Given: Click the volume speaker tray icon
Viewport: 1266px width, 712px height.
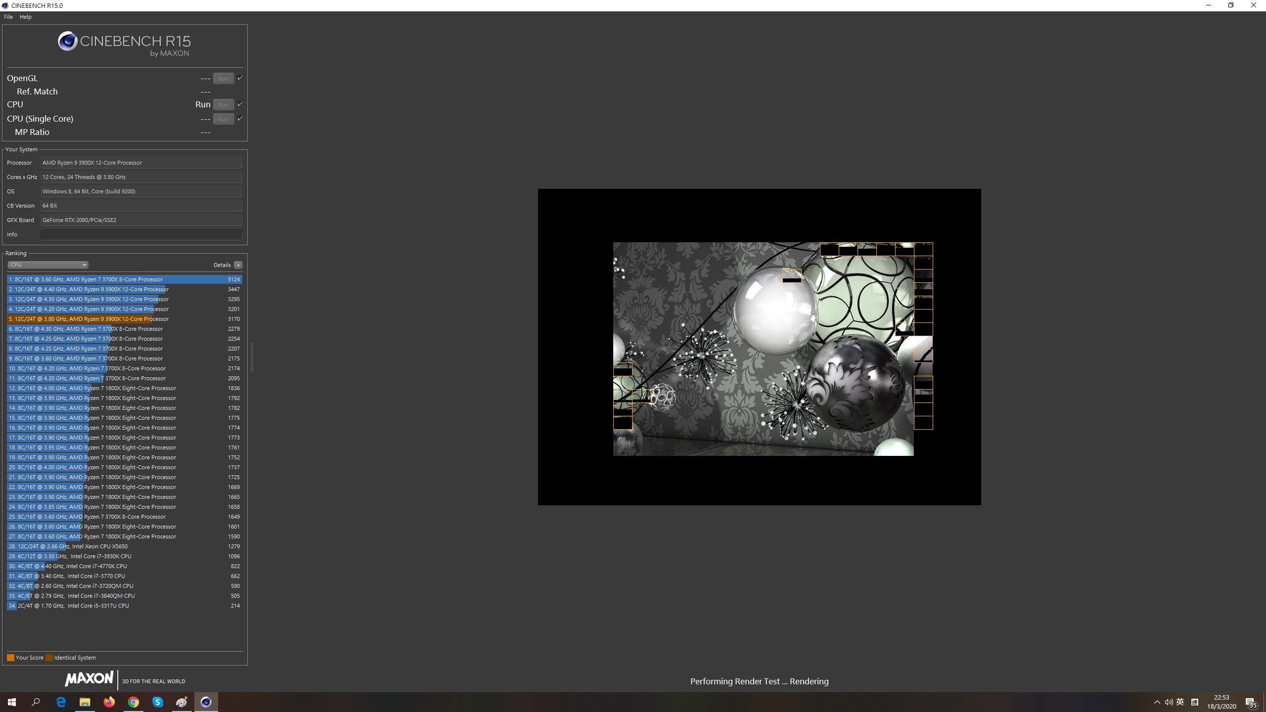Looking at the screenshot, I should pyautogui.click(x=1169, y=702).
